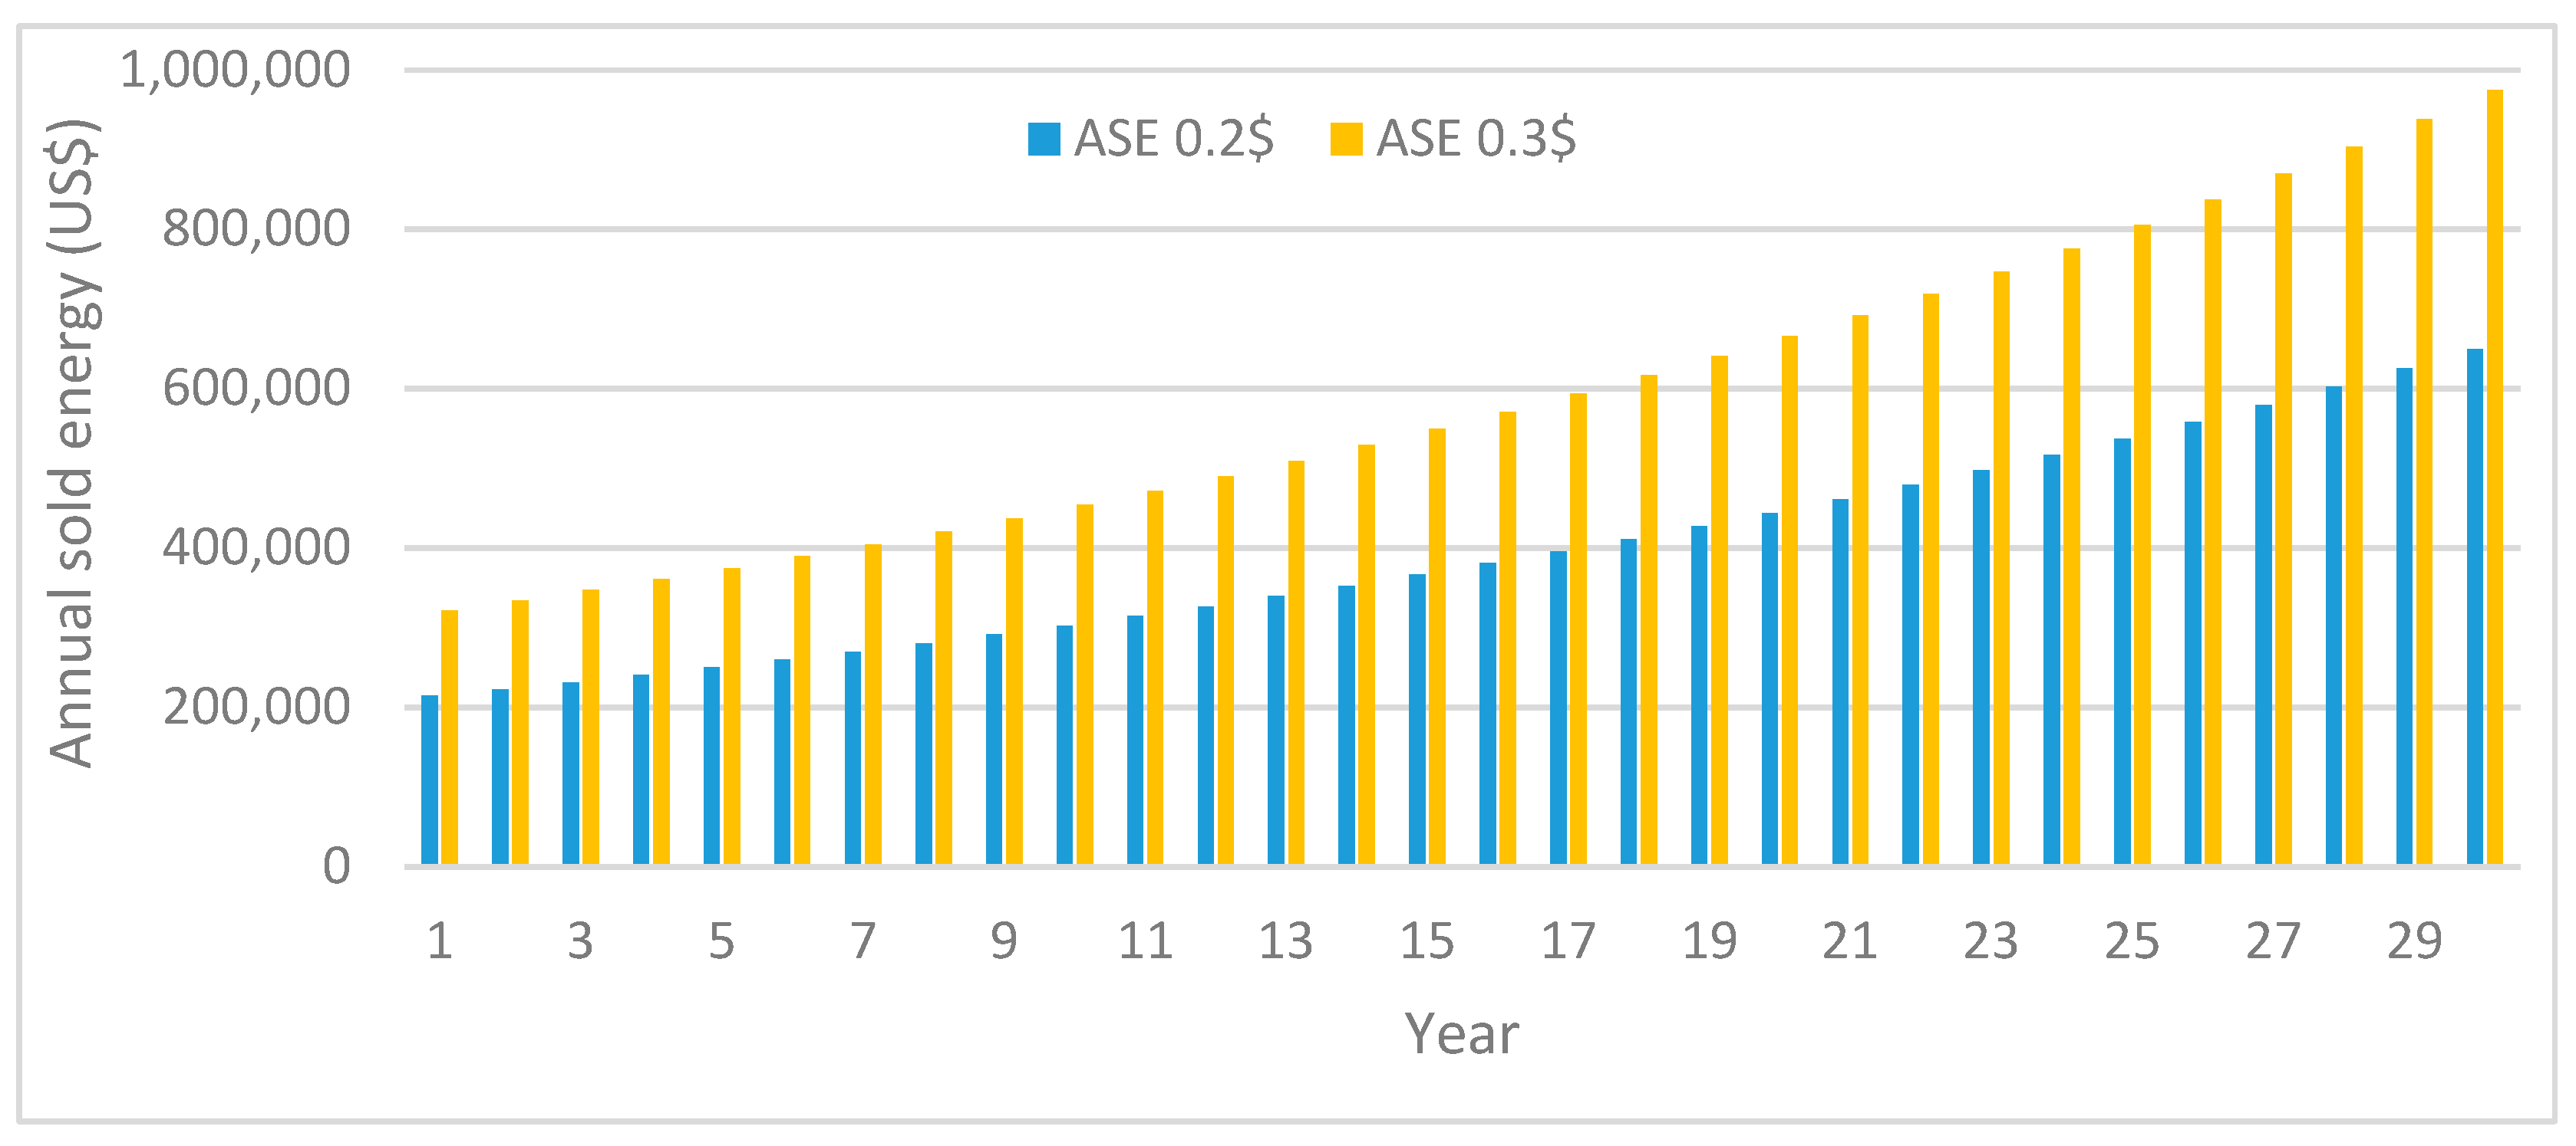Click the Year axis title

pyautogui.click(x=1461, y=1033)
